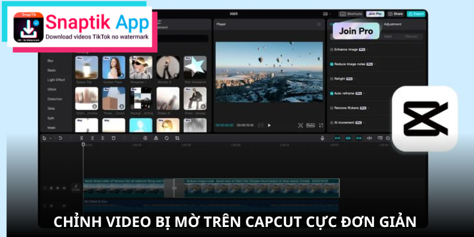Start voice recording with microphone icon

[322, 138]
